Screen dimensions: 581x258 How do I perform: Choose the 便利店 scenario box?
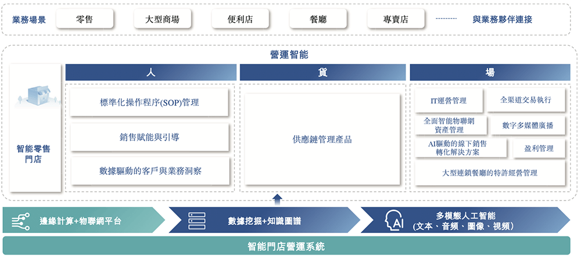240,19
